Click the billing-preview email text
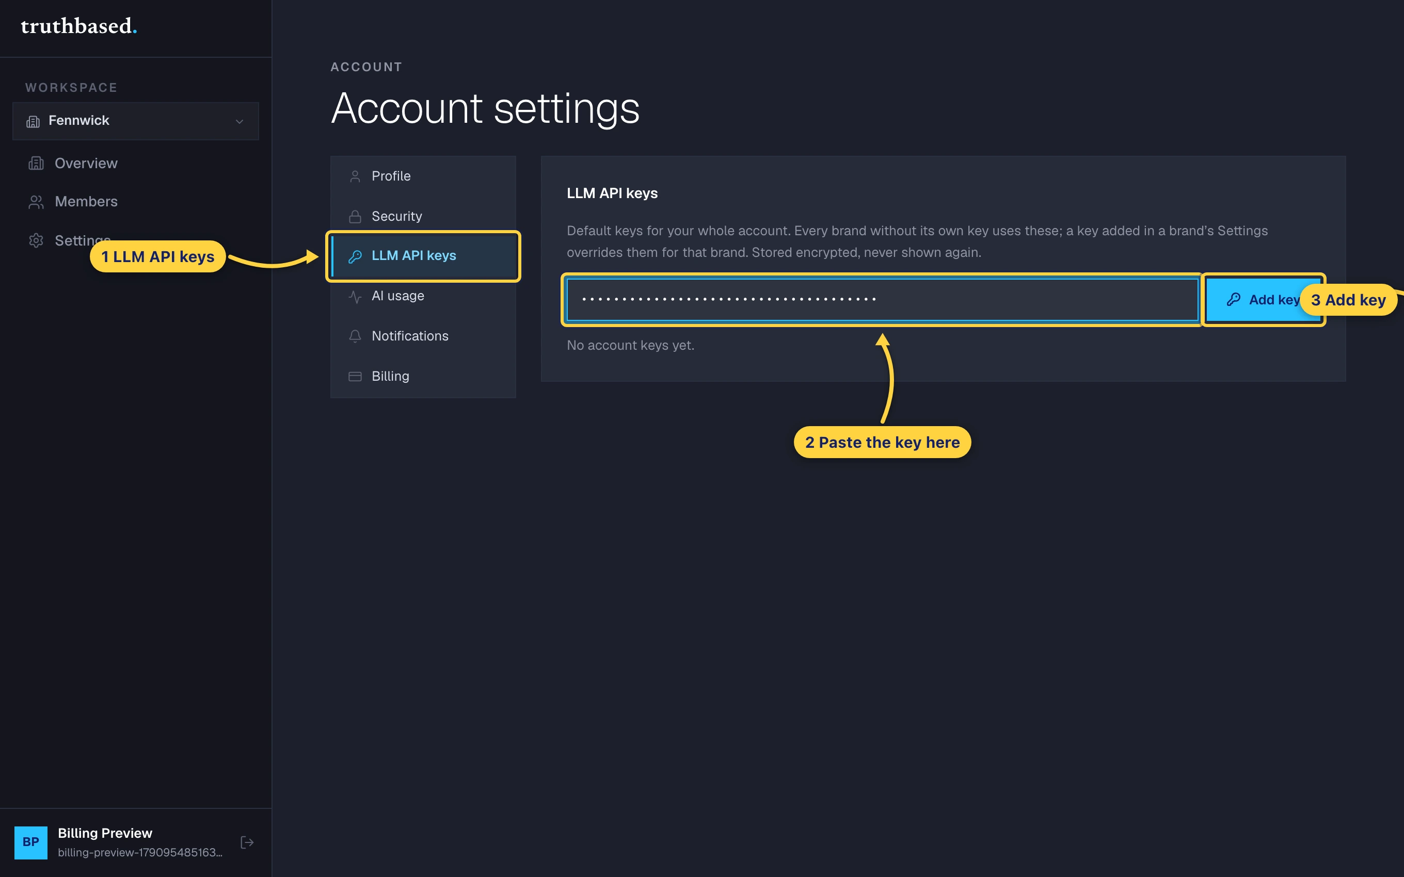The width and height of the screenshot is (1404, 877). pyautogui.click(x=140, y=853)
